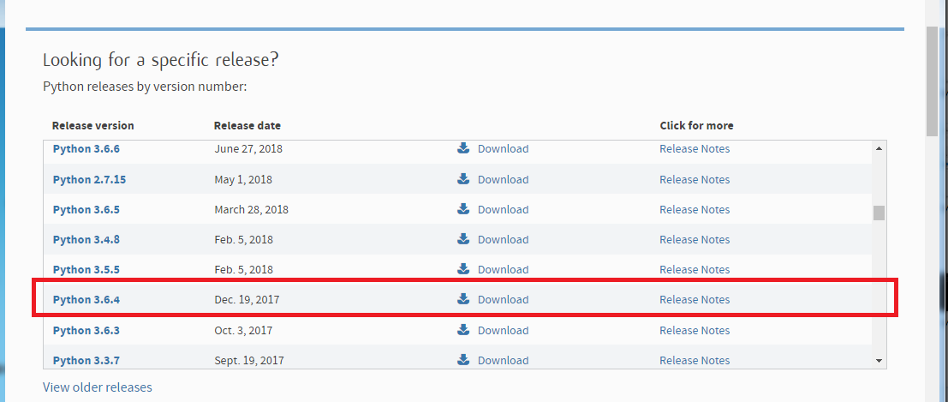Click the Release date column header

click(x=247, y=125)
